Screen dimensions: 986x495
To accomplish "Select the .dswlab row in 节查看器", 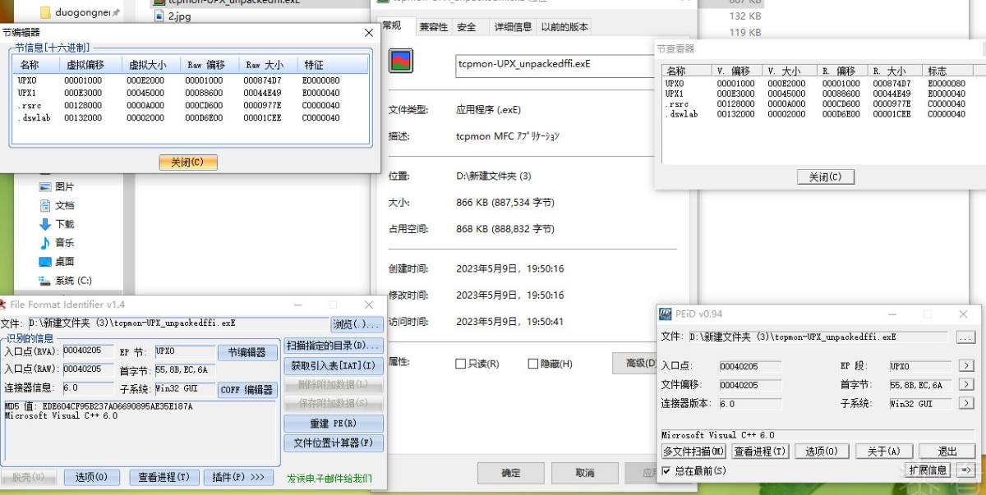I will [x=820, y=114].
